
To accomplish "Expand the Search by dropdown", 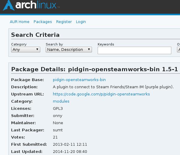I will pyautogui.click(x=69, y=49).
